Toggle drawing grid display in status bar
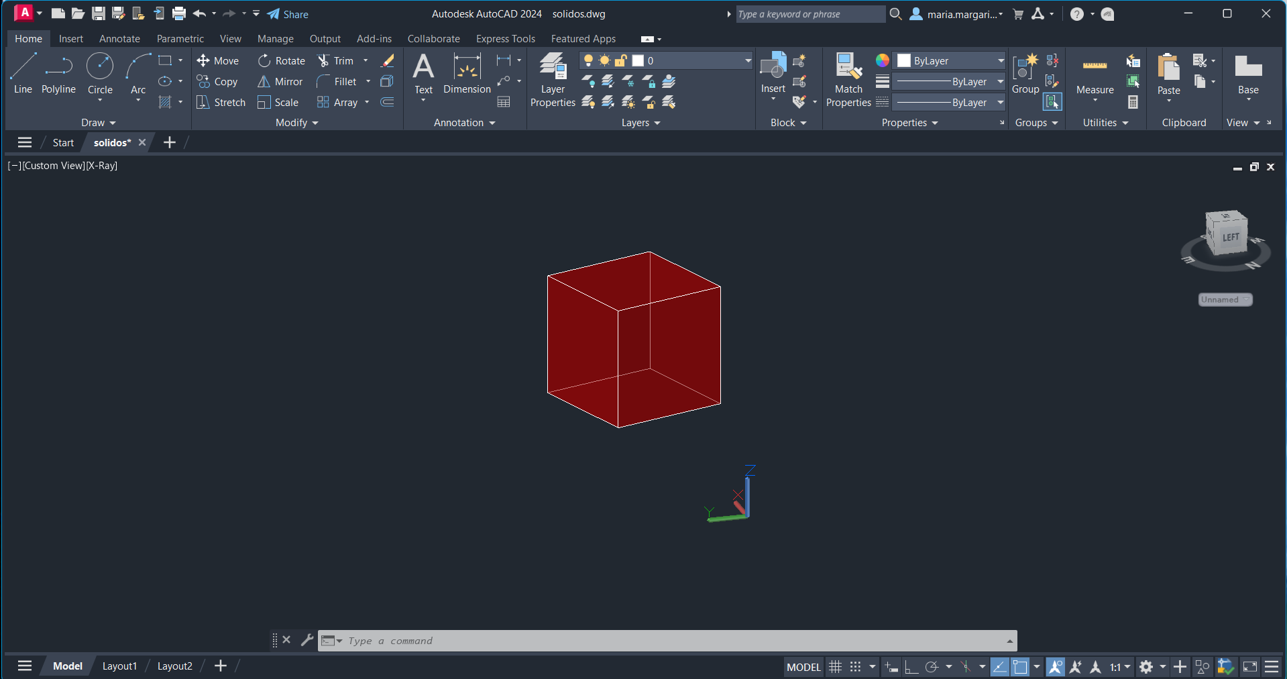The image size is (1287, 679). click(835, 667)
